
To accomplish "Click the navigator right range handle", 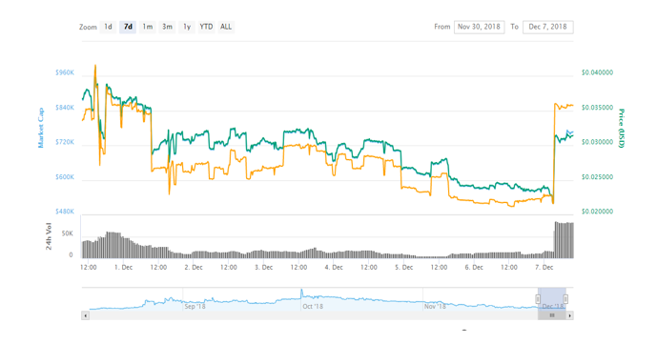I will [565, 299].
